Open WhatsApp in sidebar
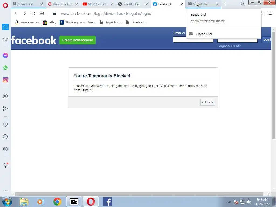 pos(5,68)
